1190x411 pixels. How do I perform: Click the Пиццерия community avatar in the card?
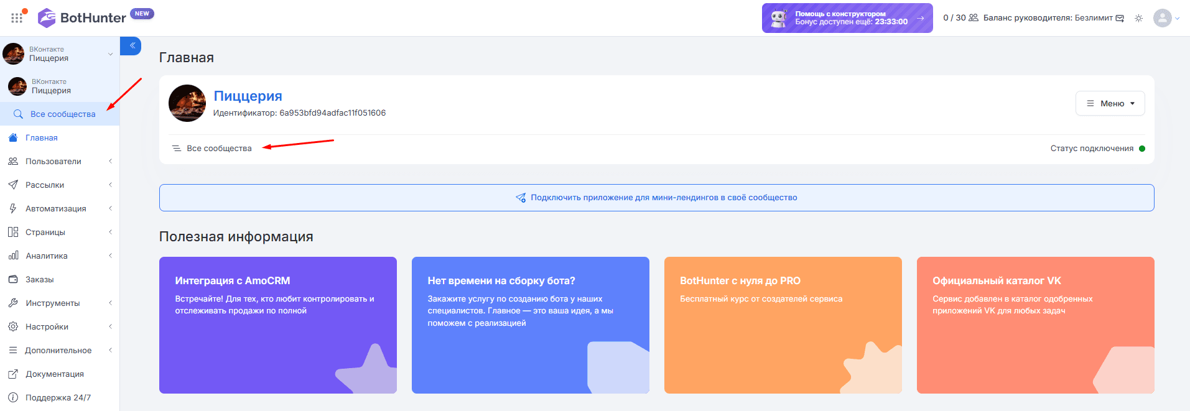pyautogui.click(x=187, y=103)
